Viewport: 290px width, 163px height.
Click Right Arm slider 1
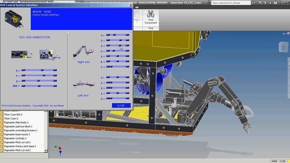pos(118,35)
